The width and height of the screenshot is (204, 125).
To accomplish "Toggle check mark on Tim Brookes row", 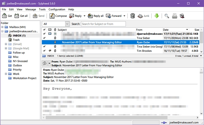I will click(x=44, y=51).
